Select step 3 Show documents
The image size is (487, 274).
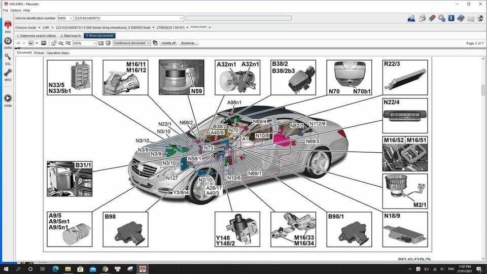pos(99,36)
